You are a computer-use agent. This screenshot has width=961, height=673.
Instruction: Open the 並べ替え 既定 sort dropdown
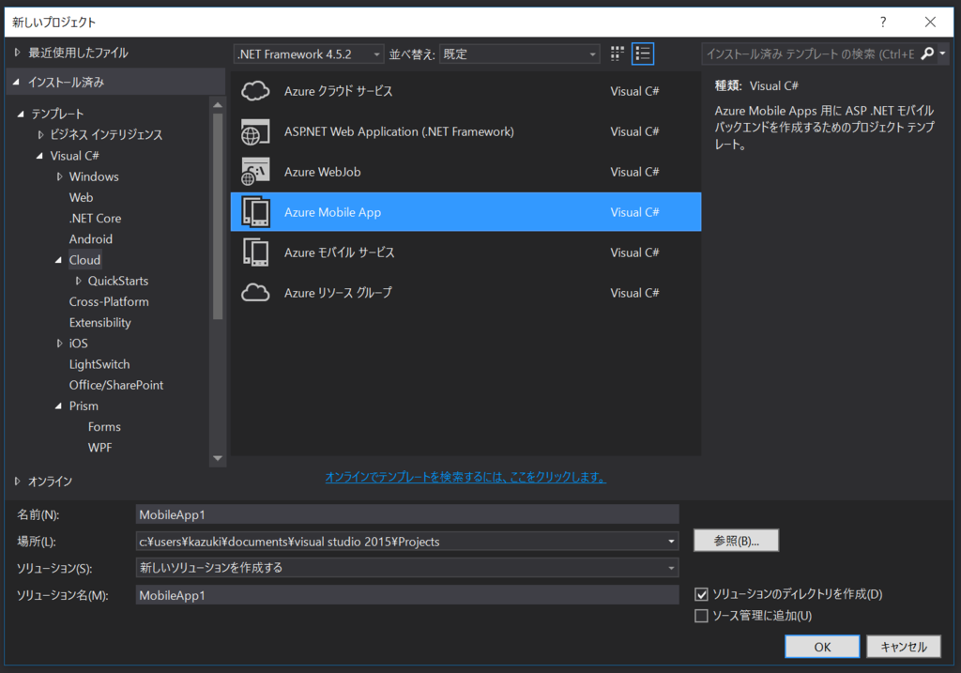(520, 54)
